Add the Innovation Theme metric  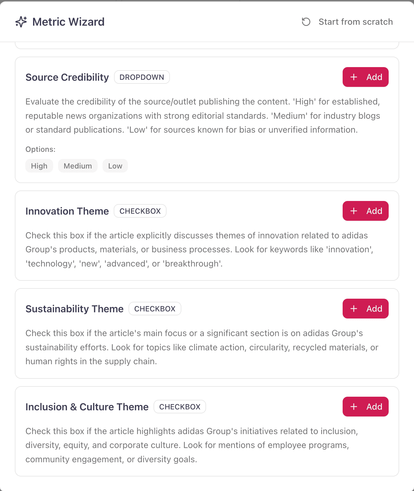coord(365,211)
